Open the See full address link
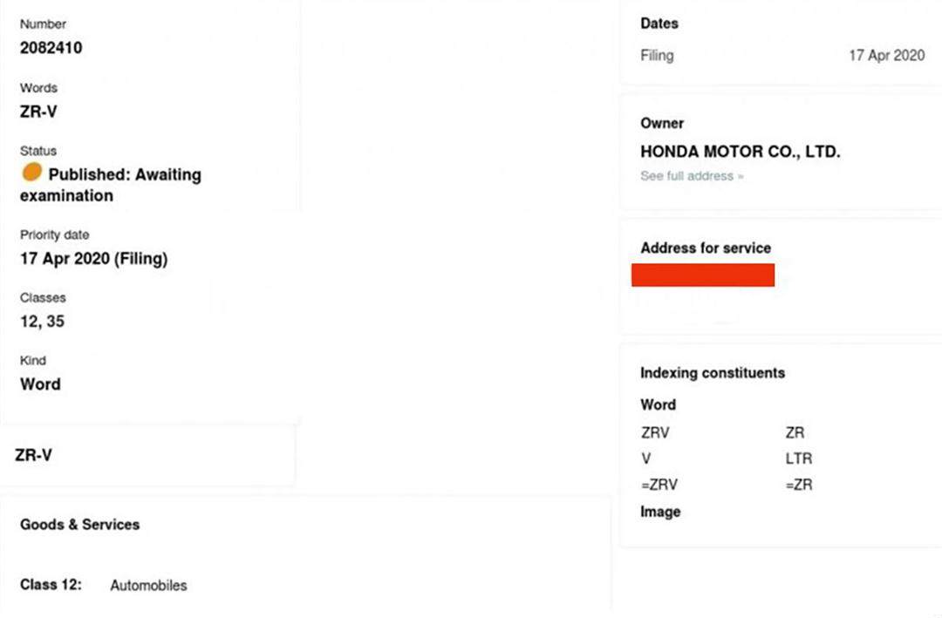This screenshot has height=618, width=942. tap(692, 176)
